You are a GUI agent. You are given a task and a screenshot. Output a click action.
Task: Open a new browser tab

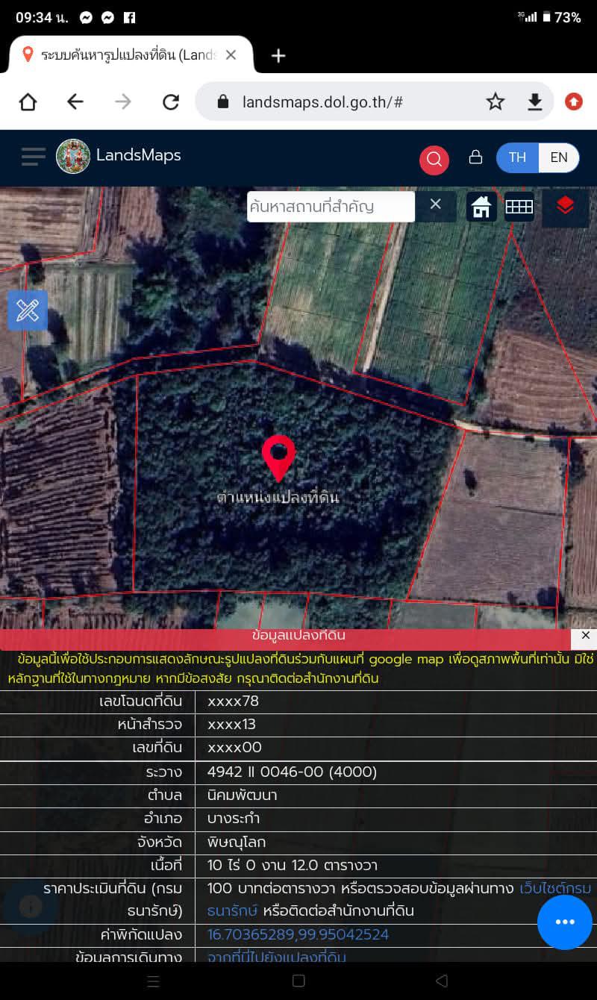click(x=278, y=55)
